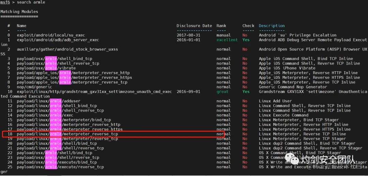Click 'Apple iOS Command Shell, Bind TCP Inline'
This screenshot has width=368, height=176.
pyautogui.click(x=306, y=59)
